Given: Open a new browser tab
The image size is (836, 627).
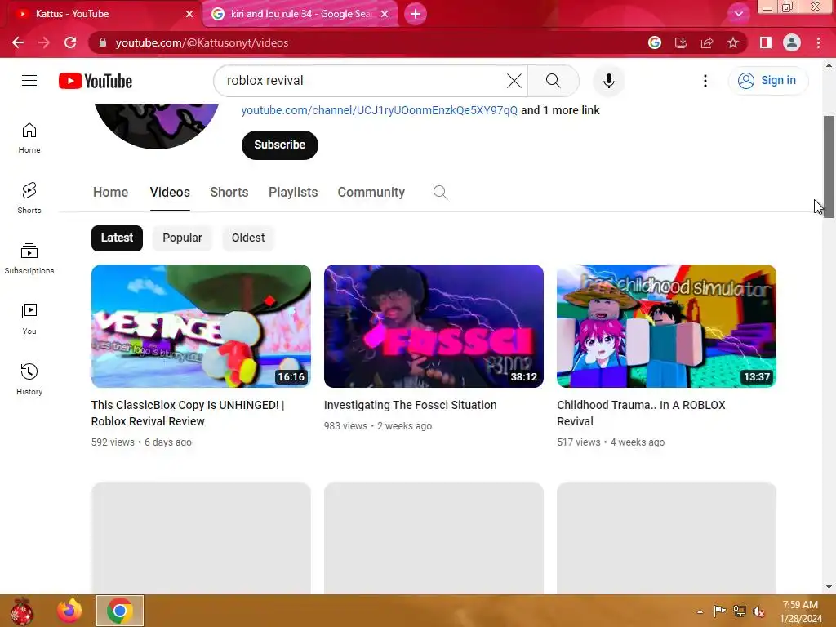Looking at the screenshot, I should point(416,14).
